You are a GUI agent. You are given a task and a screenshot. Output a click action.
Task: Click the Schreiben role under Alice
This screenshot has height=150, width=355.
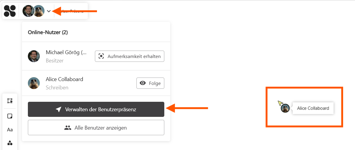pos(57,88)
